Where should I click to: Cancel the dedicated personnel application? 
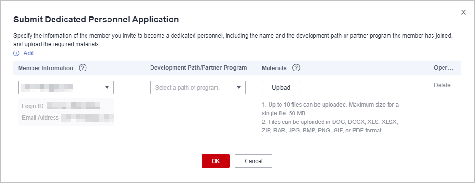[253, 161]
